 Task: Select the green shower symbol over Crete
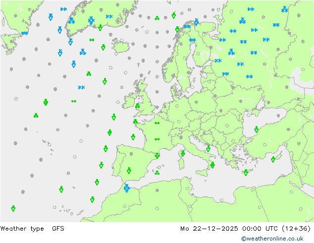point(246,172)
